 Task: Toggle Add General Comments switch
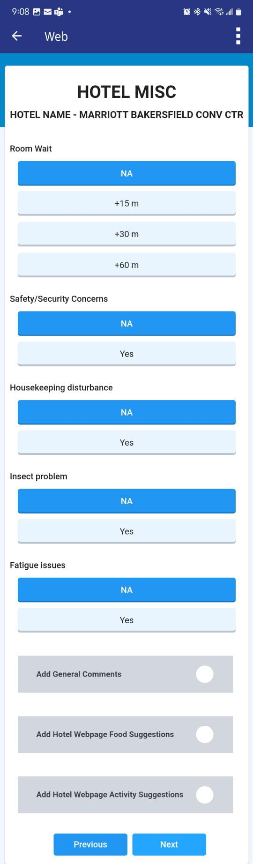coord(205,674)
